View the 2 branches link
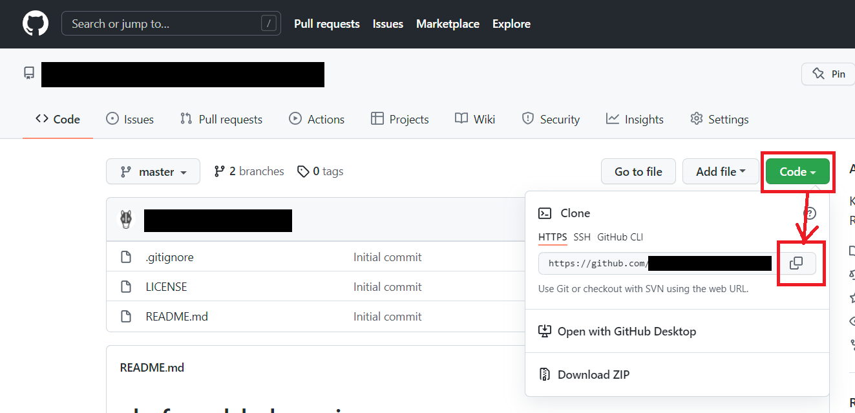Screen dimensions: 855x413 pyautogui.click(x=249, y=171)
